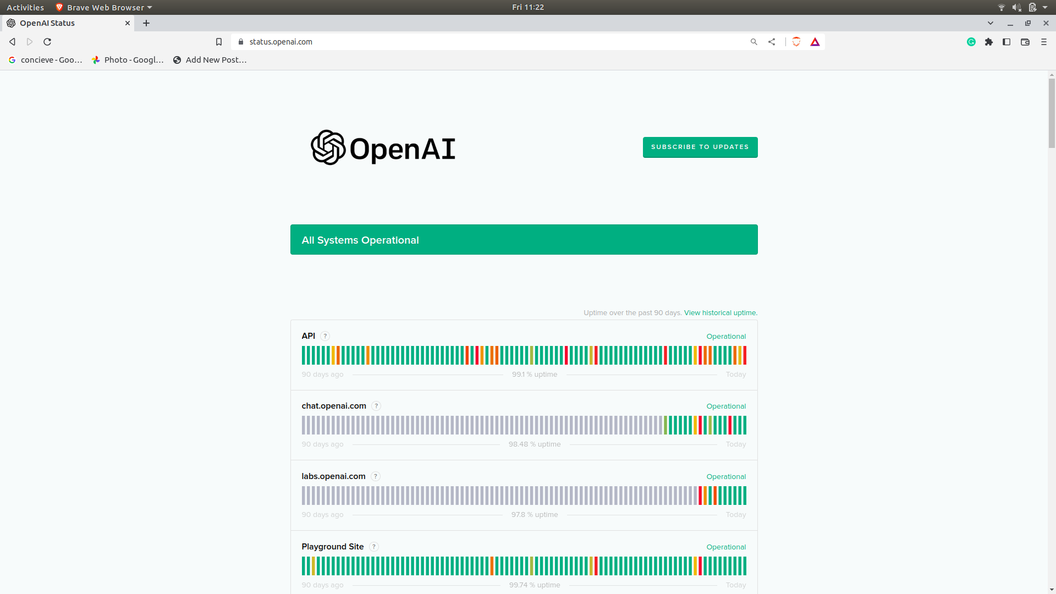Open a new browser tab
Image resolution: width=1056 pixels, height=594 pixels.
click(x=146, y=23)
